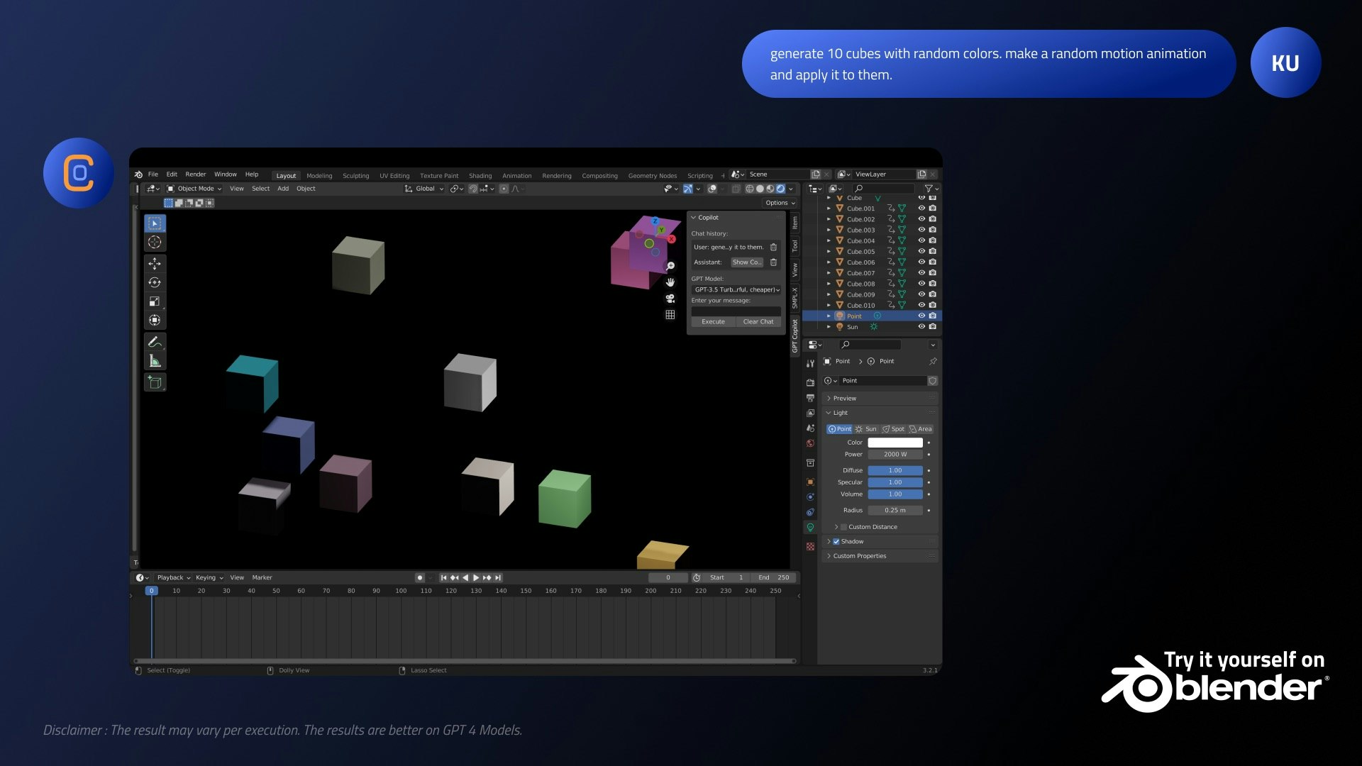Select the Measure tool
Viewport: 1362px width, 766px height.
point(155,361)
